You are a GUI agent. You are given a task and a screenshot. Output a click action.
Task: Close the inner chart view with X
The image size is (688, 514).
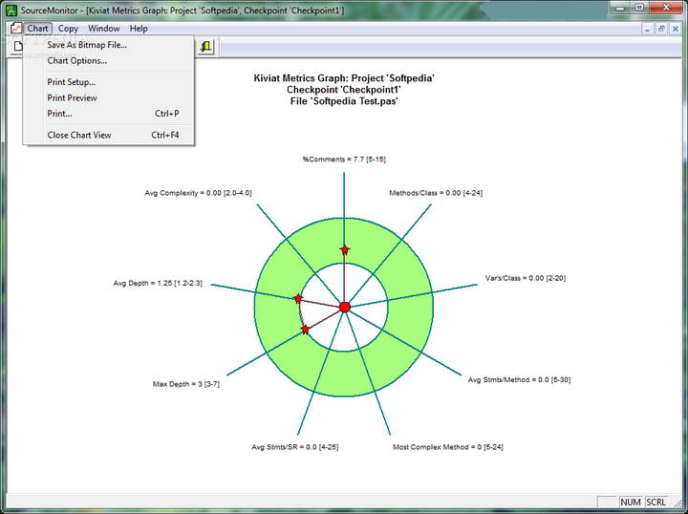click(x=677, y=29)
